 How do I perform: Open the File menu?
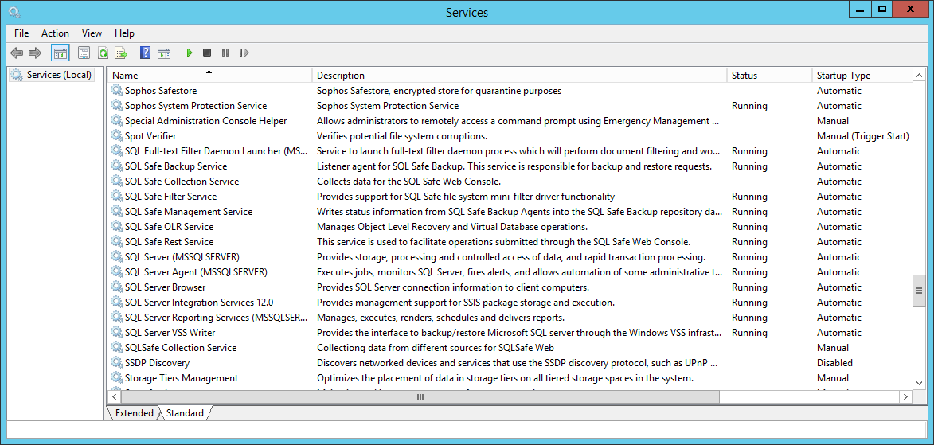pyautogui.click(x=21, y=33)
